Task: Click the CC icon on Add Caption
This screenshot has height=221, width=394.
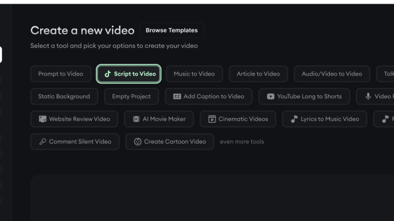Action: pos(177,96)
